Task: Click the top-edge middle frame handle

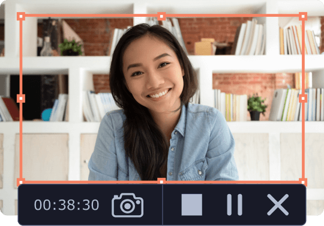Action: (x=161, y=16)
